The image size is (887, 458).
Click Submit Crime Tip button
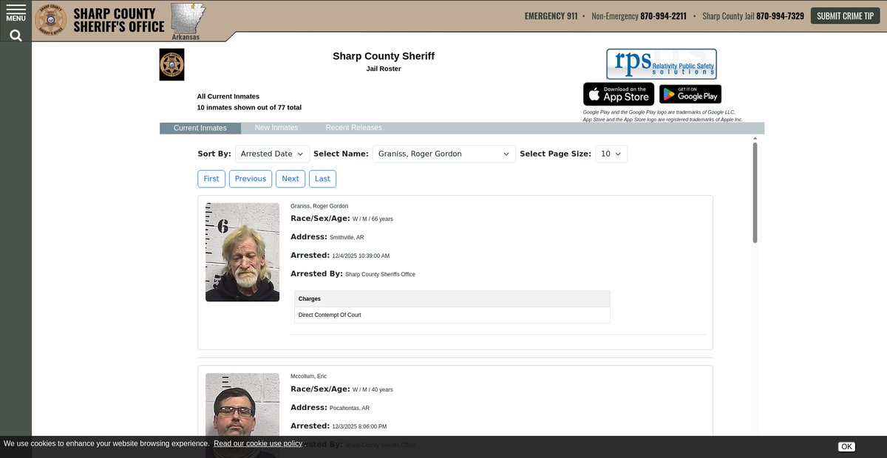[845, 16]
